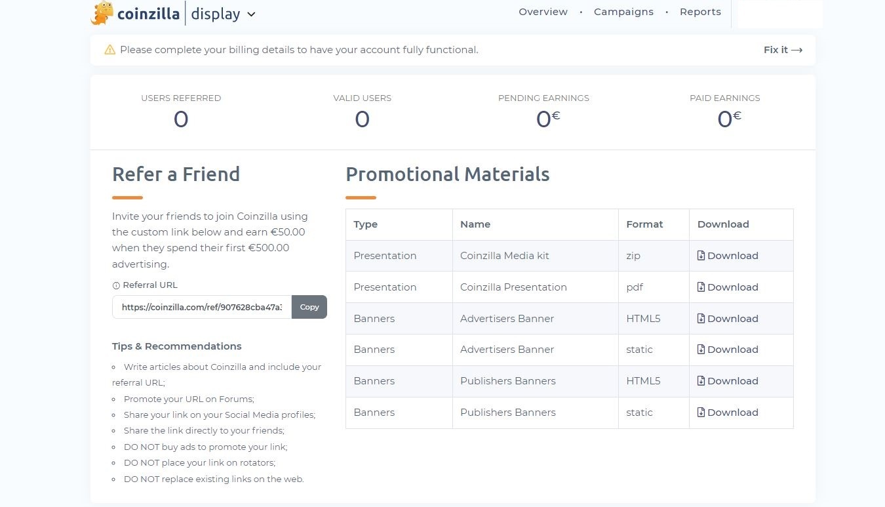This screenshot has height=507, width=885.
Task: Click the 'pdf' format cell
Action: click(x=654, y=287)
